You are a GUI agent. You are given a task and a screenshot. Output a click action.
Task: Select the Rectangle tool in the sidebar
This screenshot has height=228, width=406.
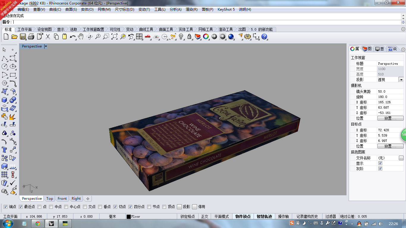pyautogui.click(x=13, y=75)
